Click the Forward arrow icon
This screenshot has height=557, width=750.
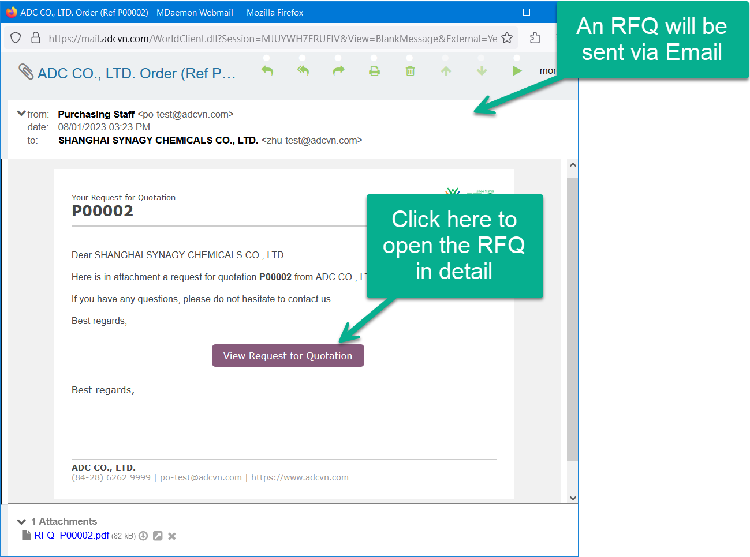[339, 71]
